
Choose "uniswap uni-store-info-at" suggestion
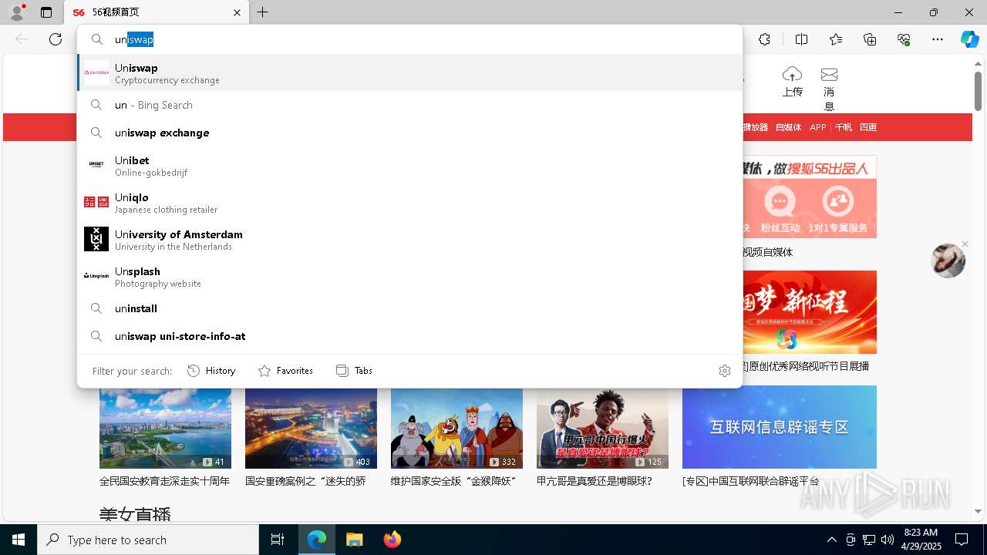click(409, 336)
